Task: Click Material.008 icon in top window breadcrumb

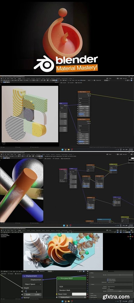Action: point(77,83)
